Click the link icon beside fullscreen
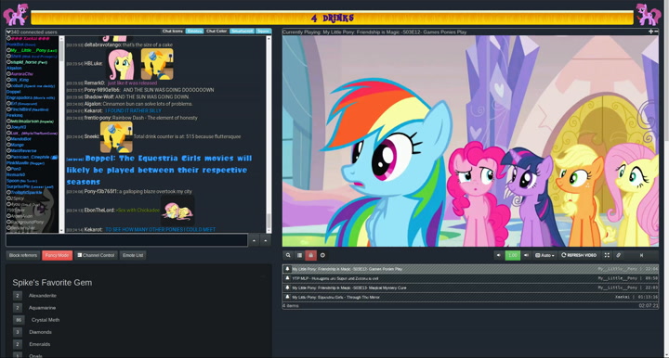The width and height of the screenshot is (669, 358). [618, 255]
